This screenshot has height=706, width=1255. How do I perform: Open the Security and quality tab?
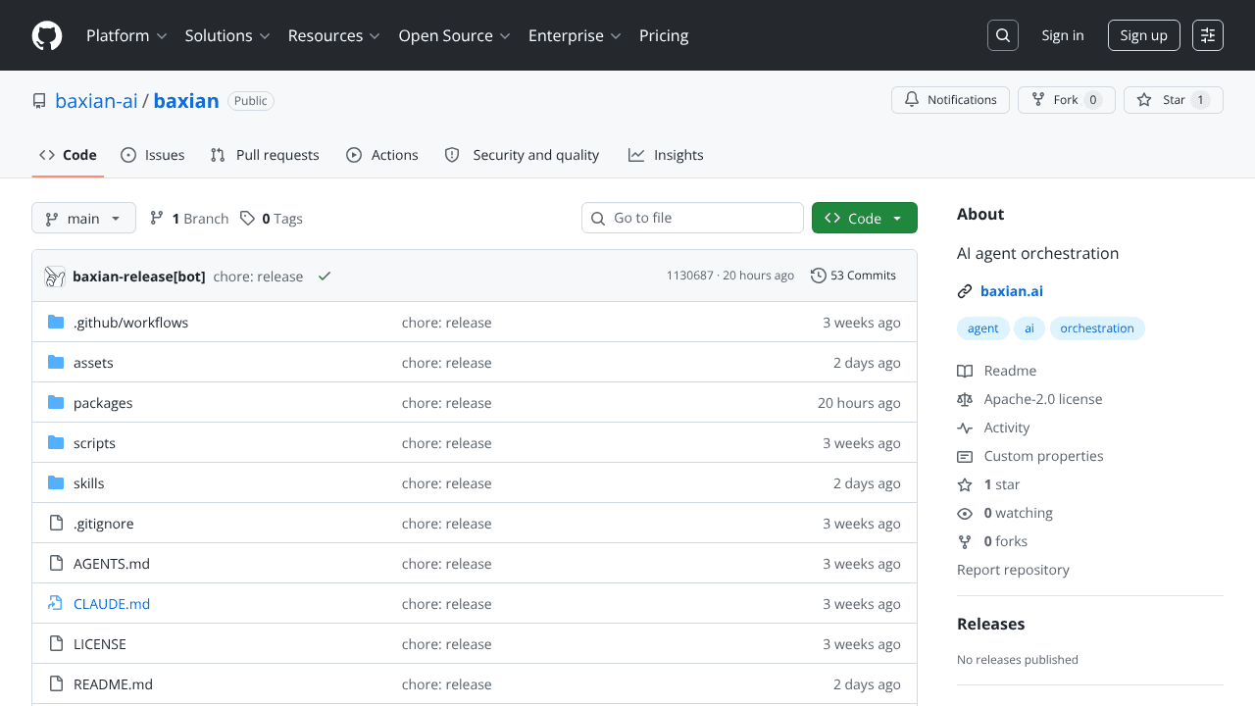click(x=522, y=155)
